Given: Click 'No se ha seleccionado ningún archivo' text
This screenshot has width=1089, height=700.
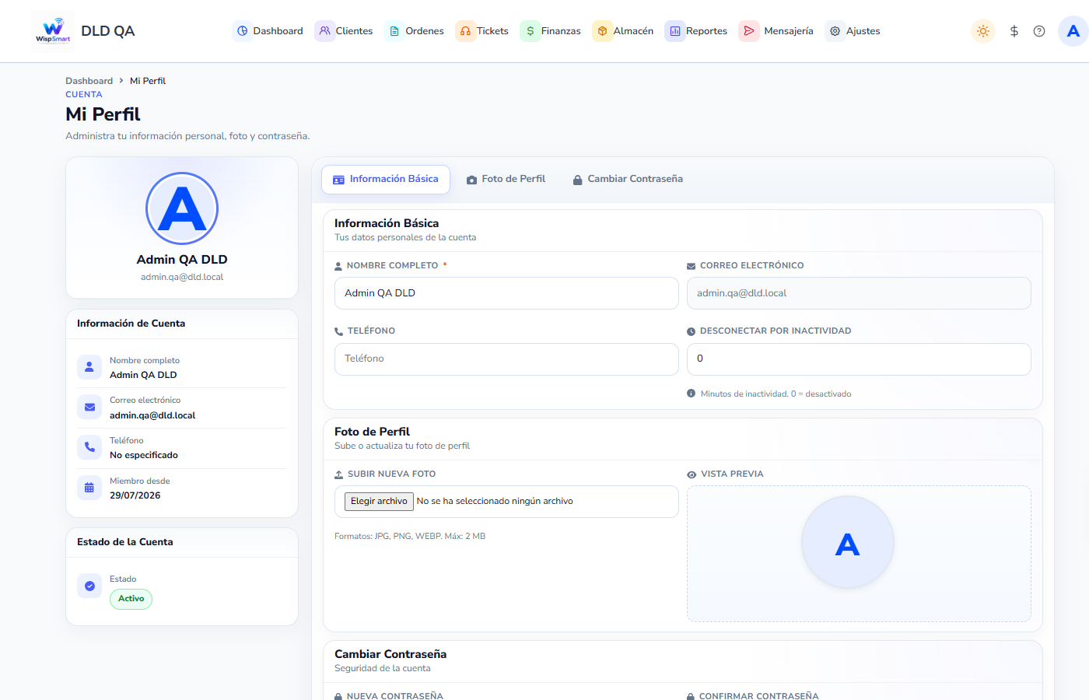Looking at the screenshot, I should pos(495,502).
